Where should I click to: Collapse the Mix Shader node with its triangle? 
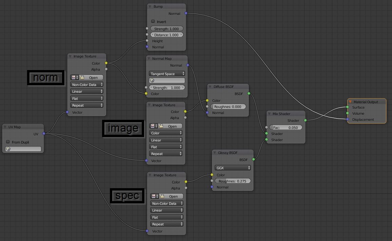coord(269,114)
